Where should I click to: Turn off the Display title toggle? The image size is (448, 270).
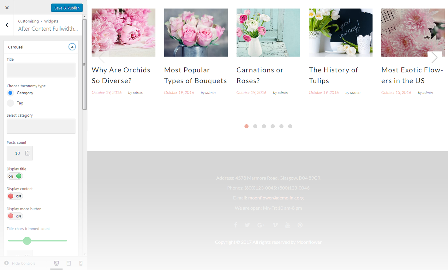pyautogui.click(x=15, y=176)
